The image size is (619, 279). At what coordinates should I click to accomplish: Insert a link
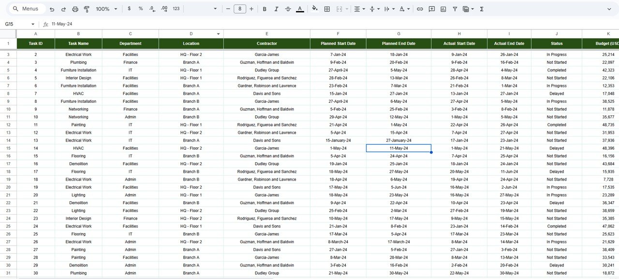tap(420, 9)
